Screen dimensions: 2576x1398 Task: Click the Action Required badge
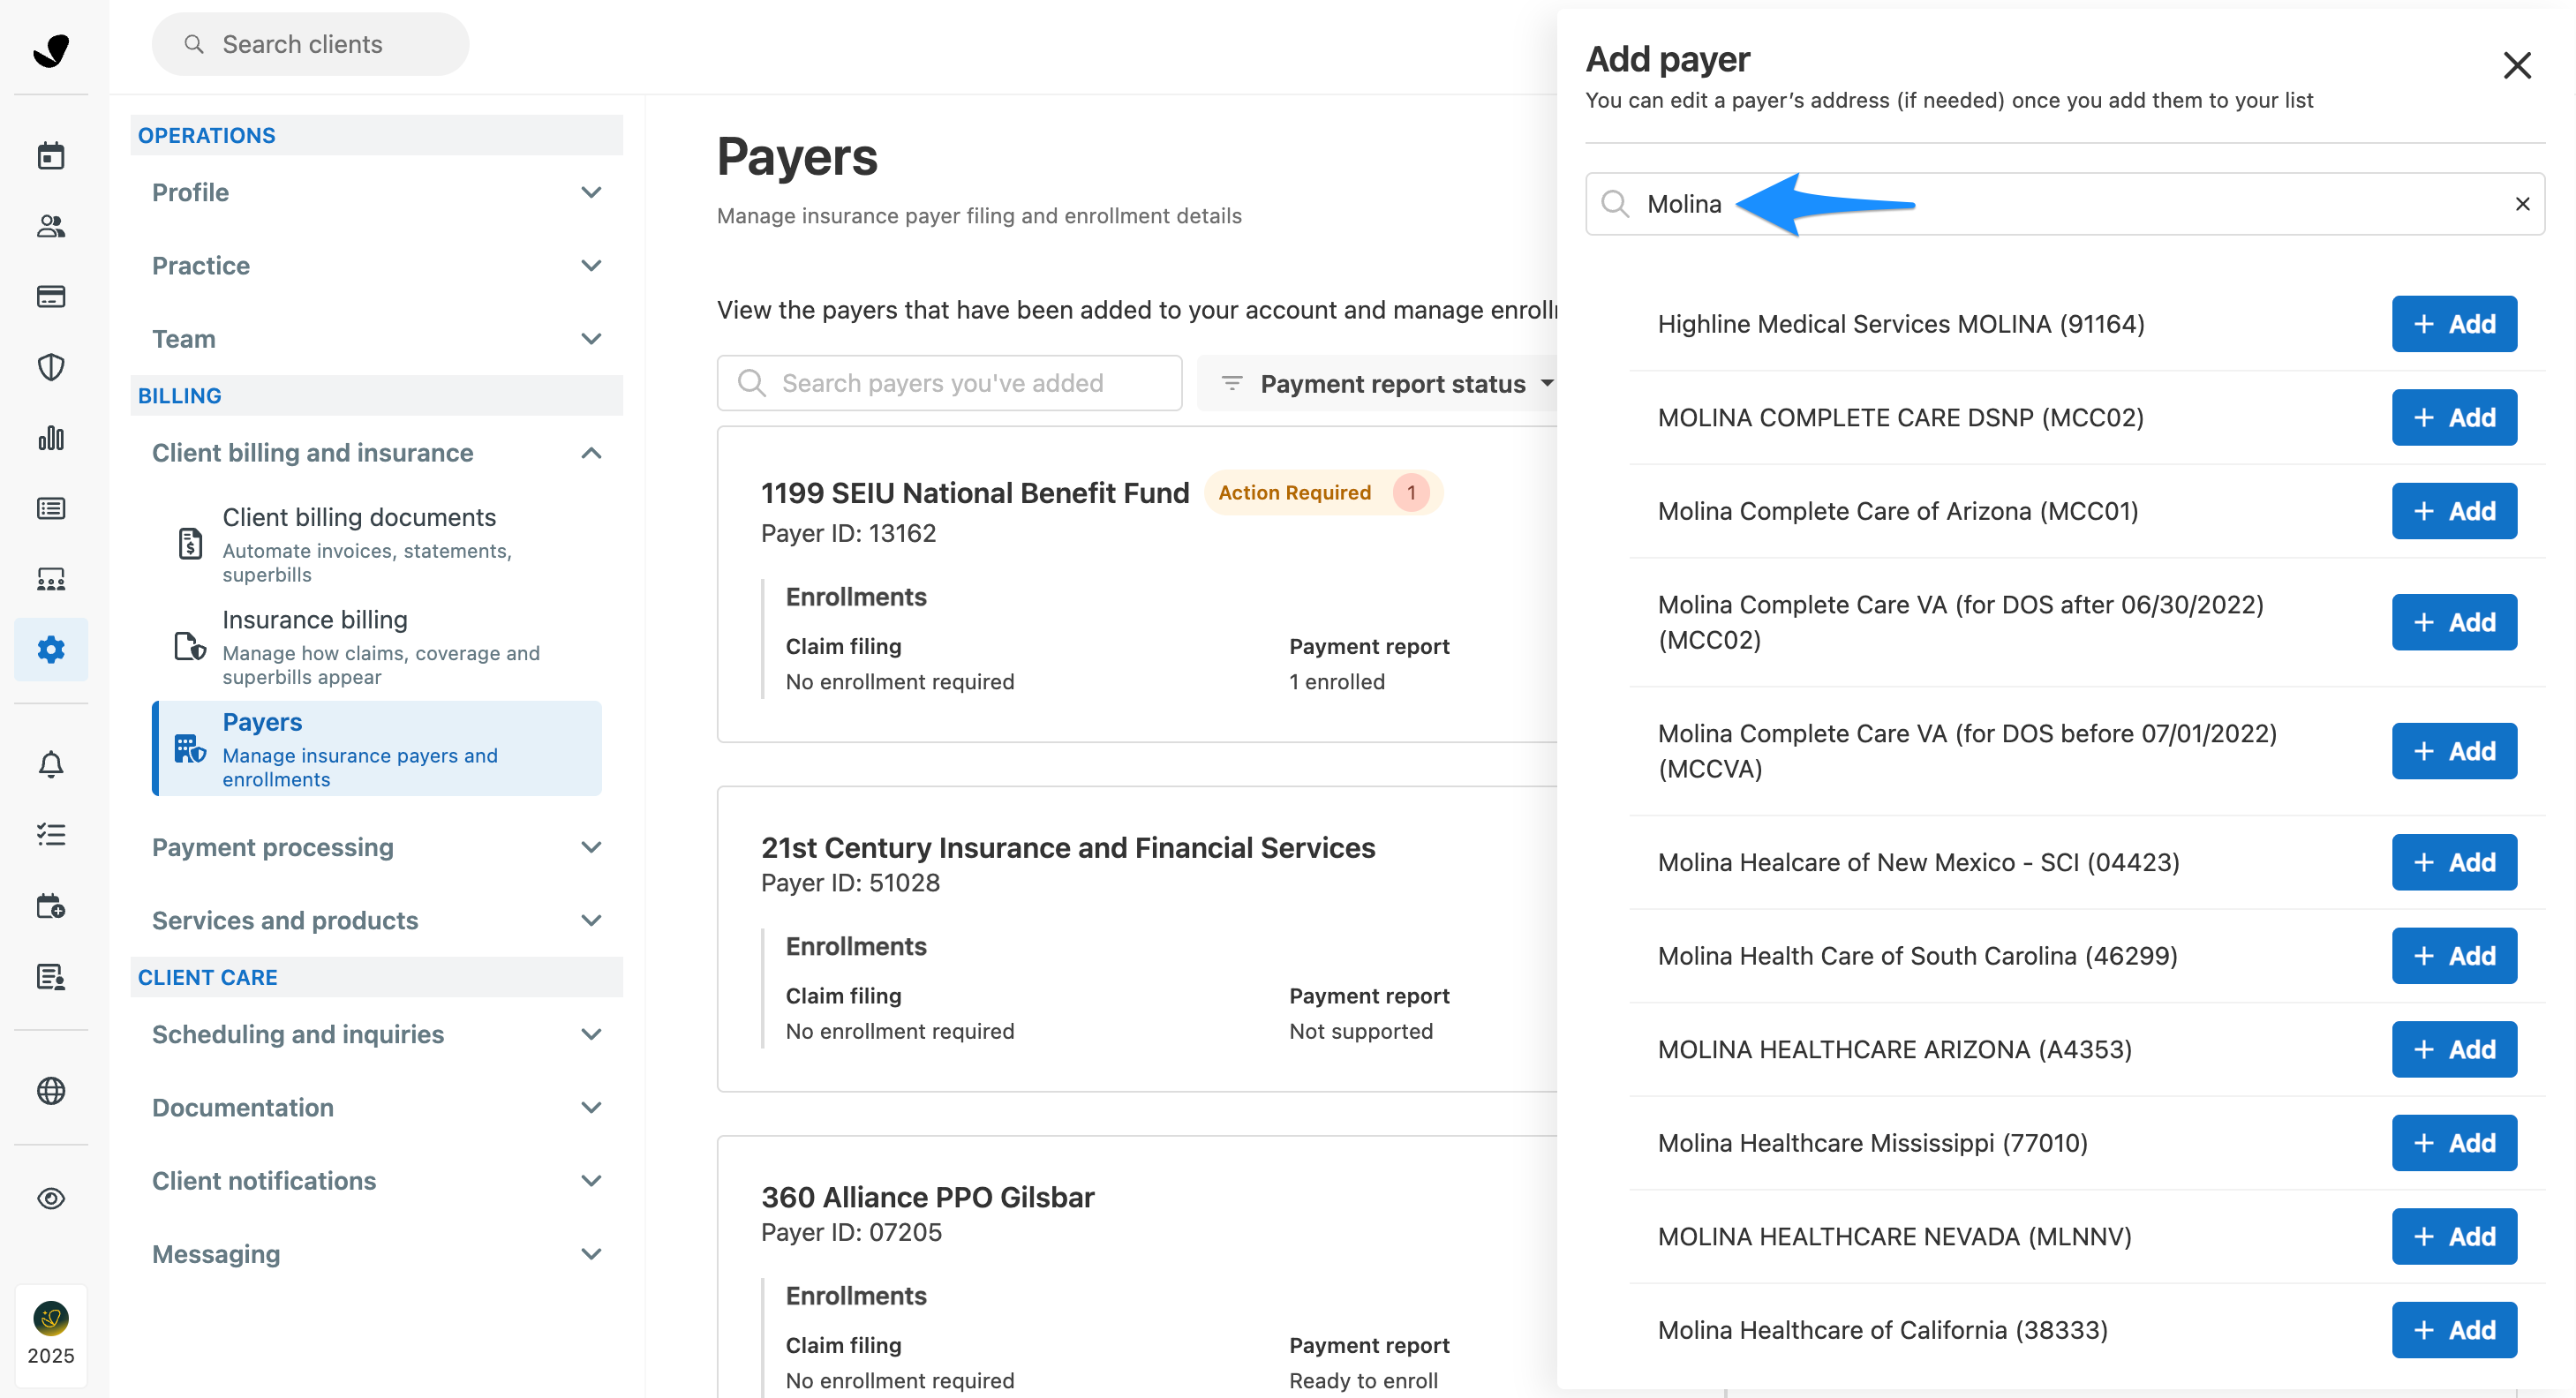coord(1322,492)
